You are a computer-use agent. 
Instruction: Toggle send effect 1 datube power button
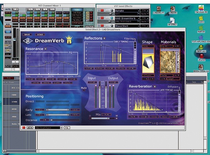pyautogui.click(x=102, y=10)
